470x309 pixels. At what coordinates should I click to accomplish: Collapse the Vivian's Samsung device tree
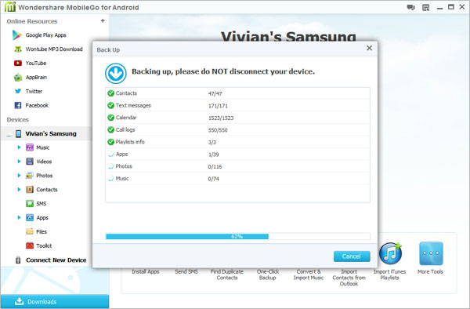9,136
